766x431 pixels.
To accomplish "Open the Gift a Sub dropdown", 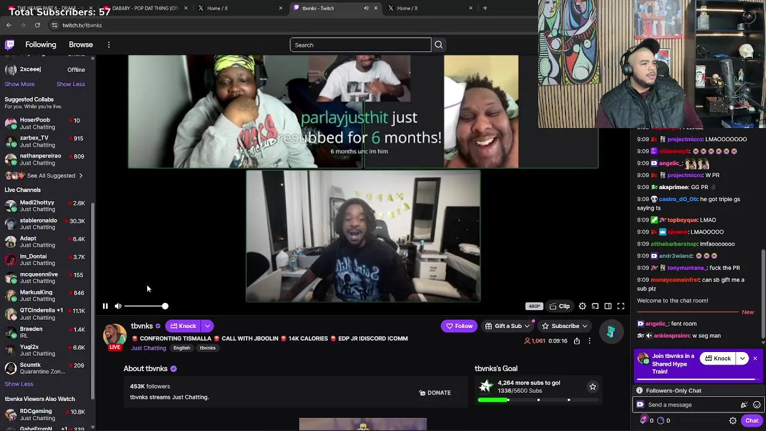I will click(x=507, y=326).
